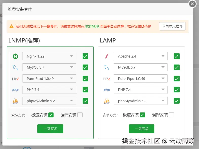The height and width of the screenshot is (149, 199).
Task: Click 一键安装 button under LAMP
Action: click(142, 129)
